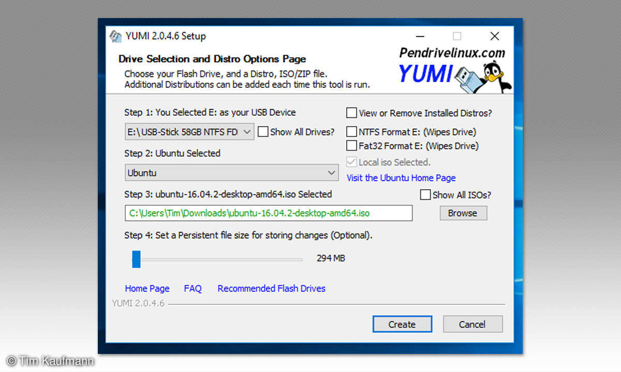Viewport: 621px width, 372px height.
Task: Open Recommended Flash Drives link
Action: pos(271,288)
